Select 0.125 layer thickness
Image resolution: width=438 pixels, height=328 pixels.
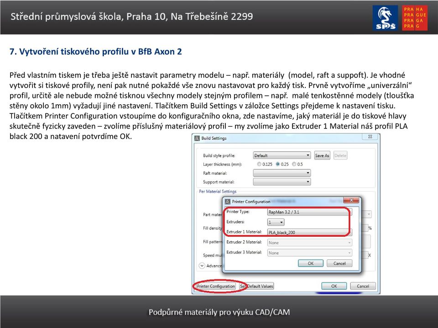click(259, 164)
